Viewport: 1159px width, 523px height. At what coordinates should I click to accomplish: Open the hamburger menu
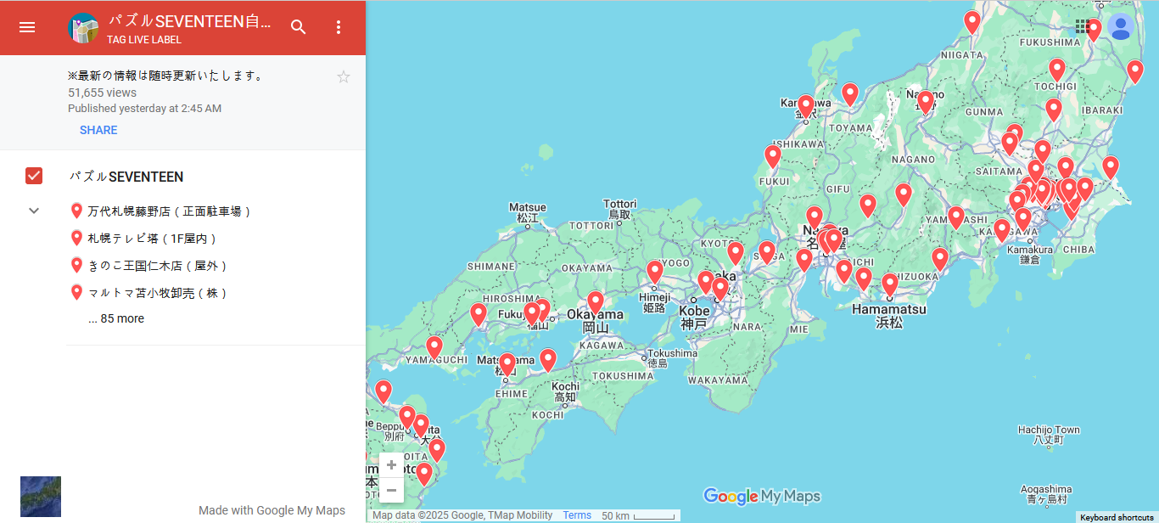click(27, 27)
